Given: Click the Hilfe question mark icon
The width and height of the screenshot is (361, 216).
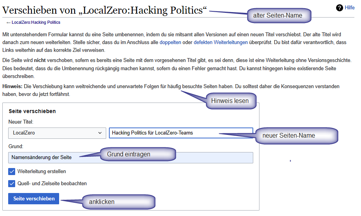Looking at the screenshot, I should click(339, 8).
